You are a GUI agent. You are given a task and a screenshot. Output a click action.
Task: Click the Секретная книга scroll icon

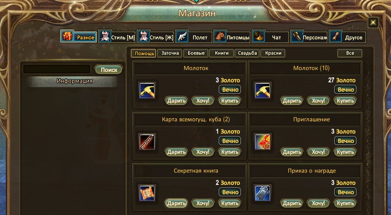pyautogui.click(x=147, y=193)
